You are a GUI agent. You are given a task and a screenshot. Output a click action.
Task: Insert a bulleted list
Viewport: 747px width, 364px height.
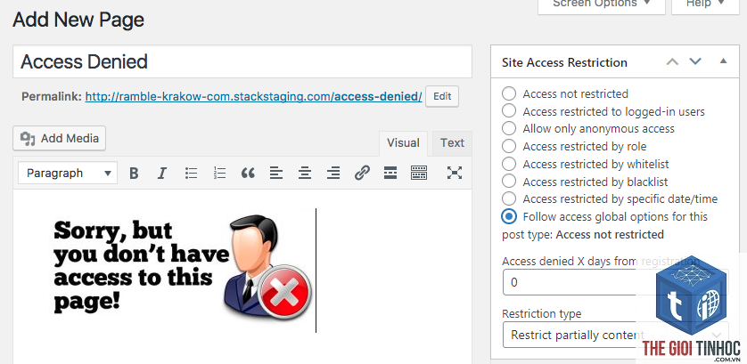click(x=191, y=174)
